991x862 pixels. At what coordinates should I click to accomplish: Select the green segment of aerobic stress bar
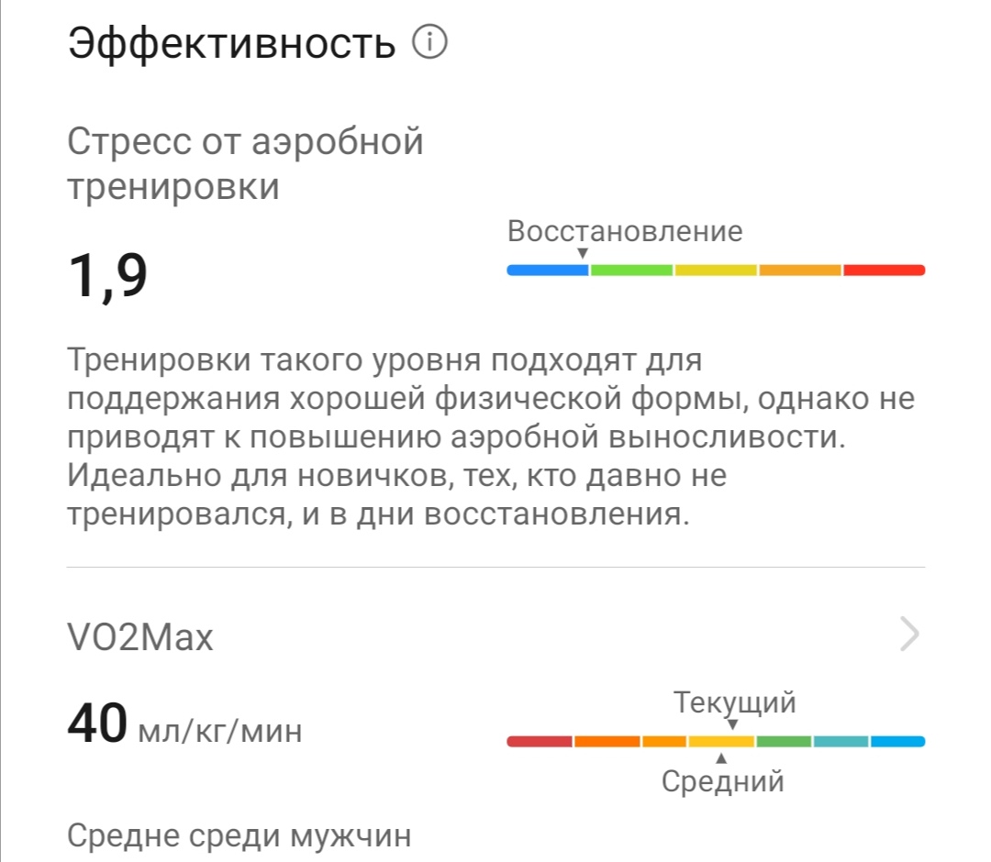[x=631, y=271]
